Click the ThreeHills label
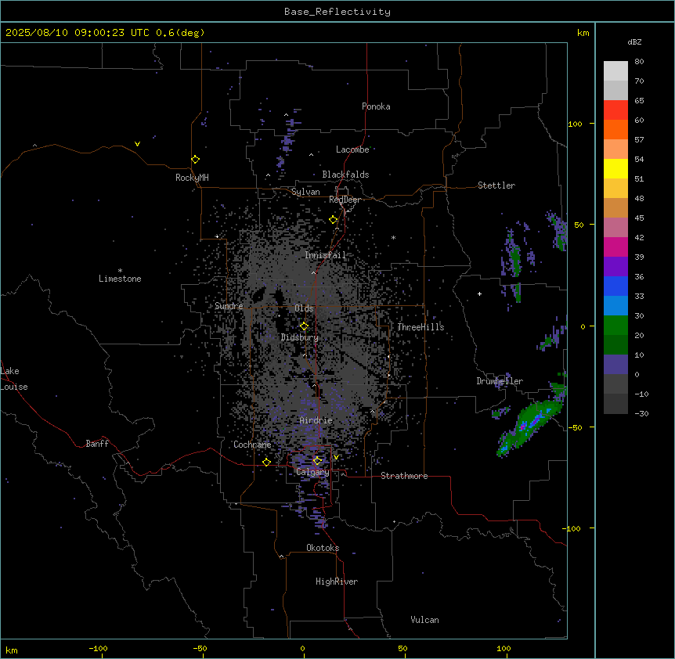This screenshot has width=675, height=659. 421,327
